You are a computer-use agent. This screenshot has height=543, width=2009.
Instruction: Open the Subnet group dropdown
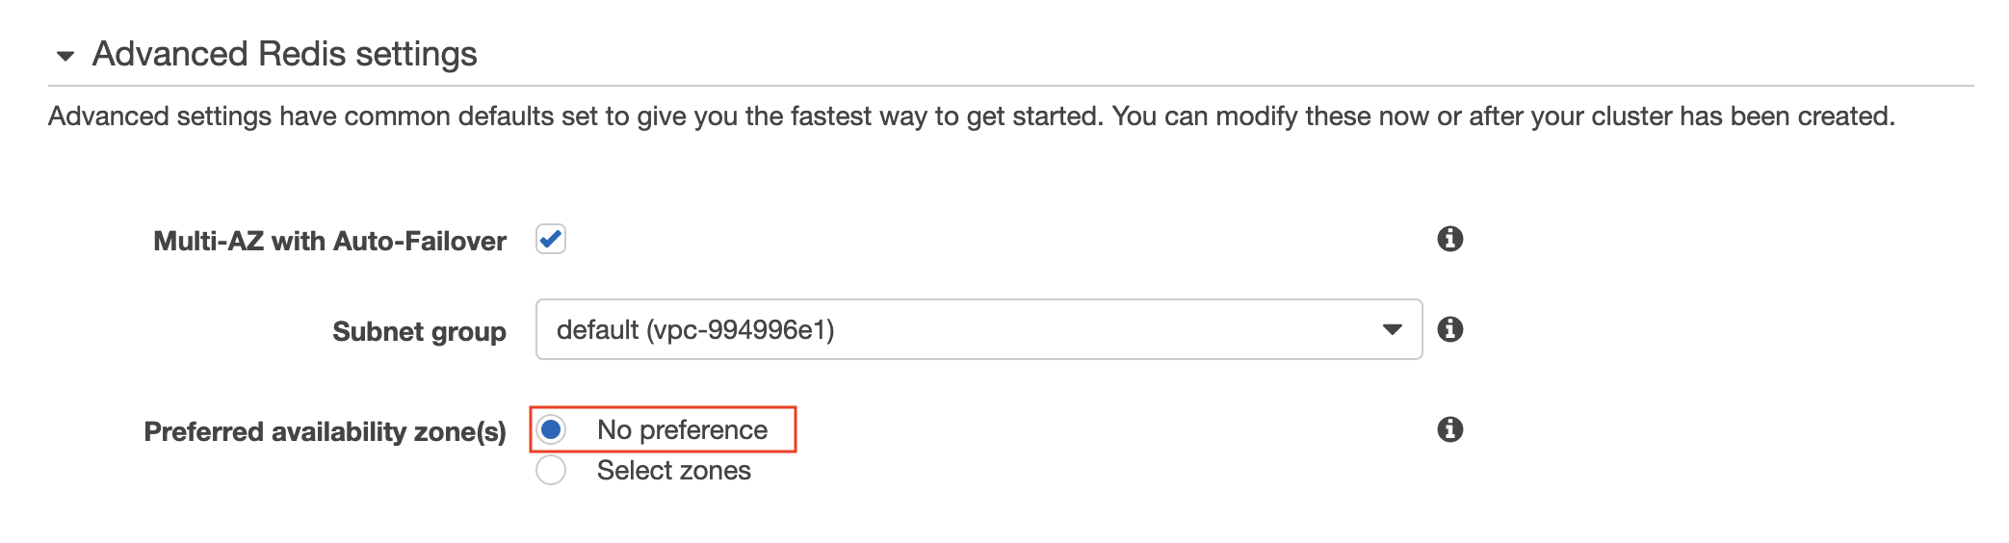pyautogui.click(x=978, y=329)
